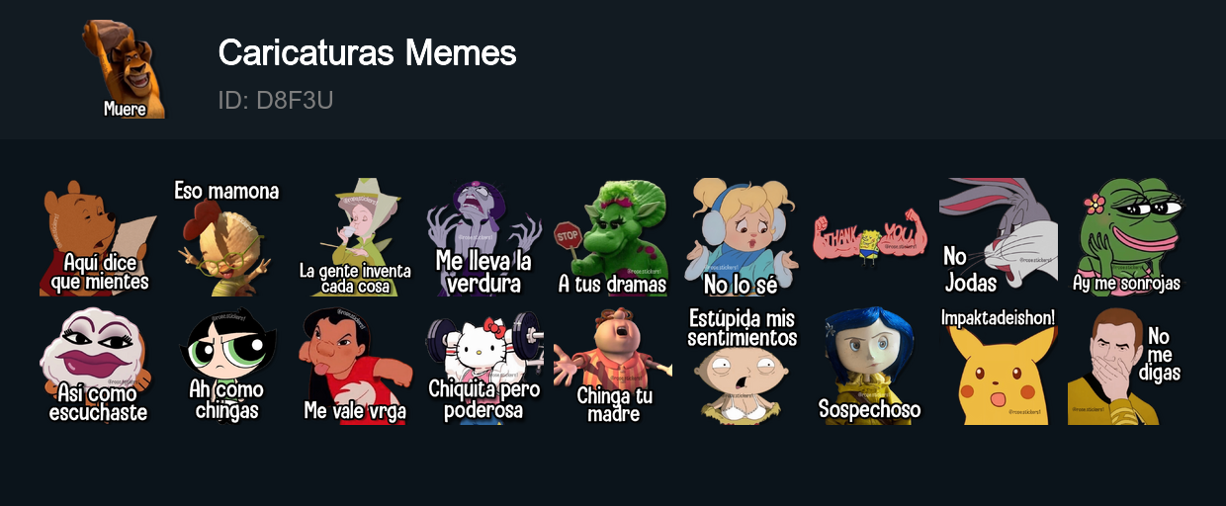Screen dimensions: 1226x506
Task: Select the green dinosaur 'A tus dramas' sticker
Action: (x=613, y=237)
